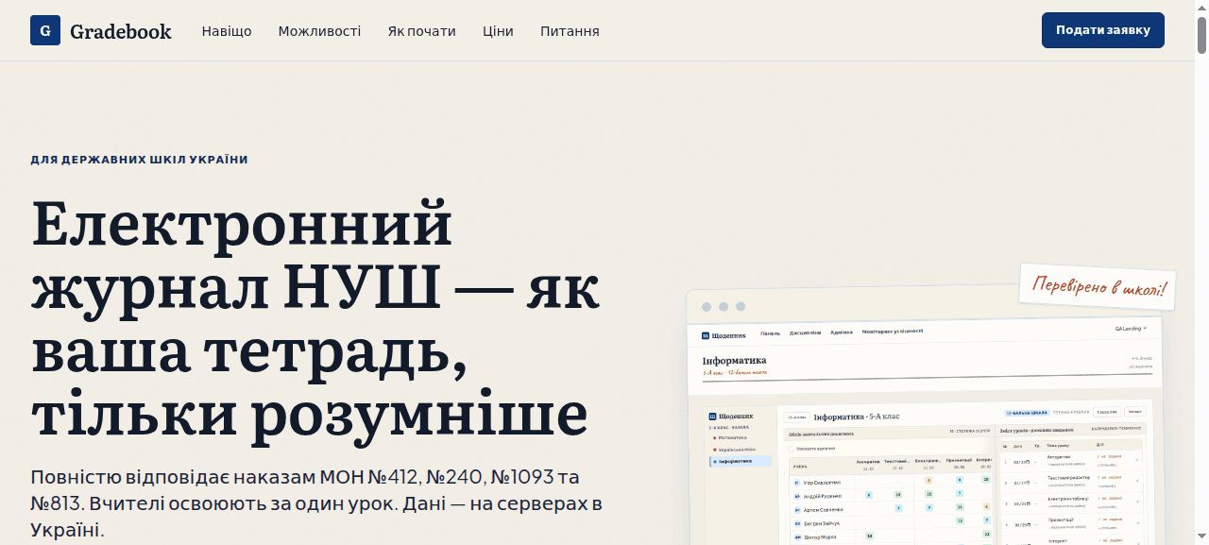Open the Навіщо navigation link
1209x545 pixels.
point(227,31)
